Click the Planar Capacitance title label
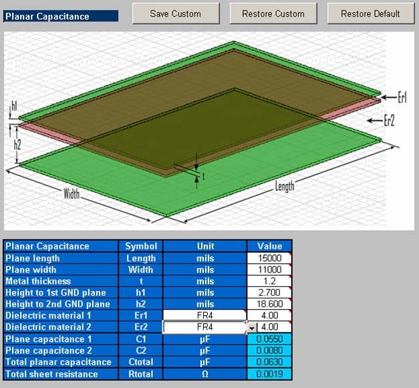The height and width of the screenshot is (388, 419). (61, 16)
